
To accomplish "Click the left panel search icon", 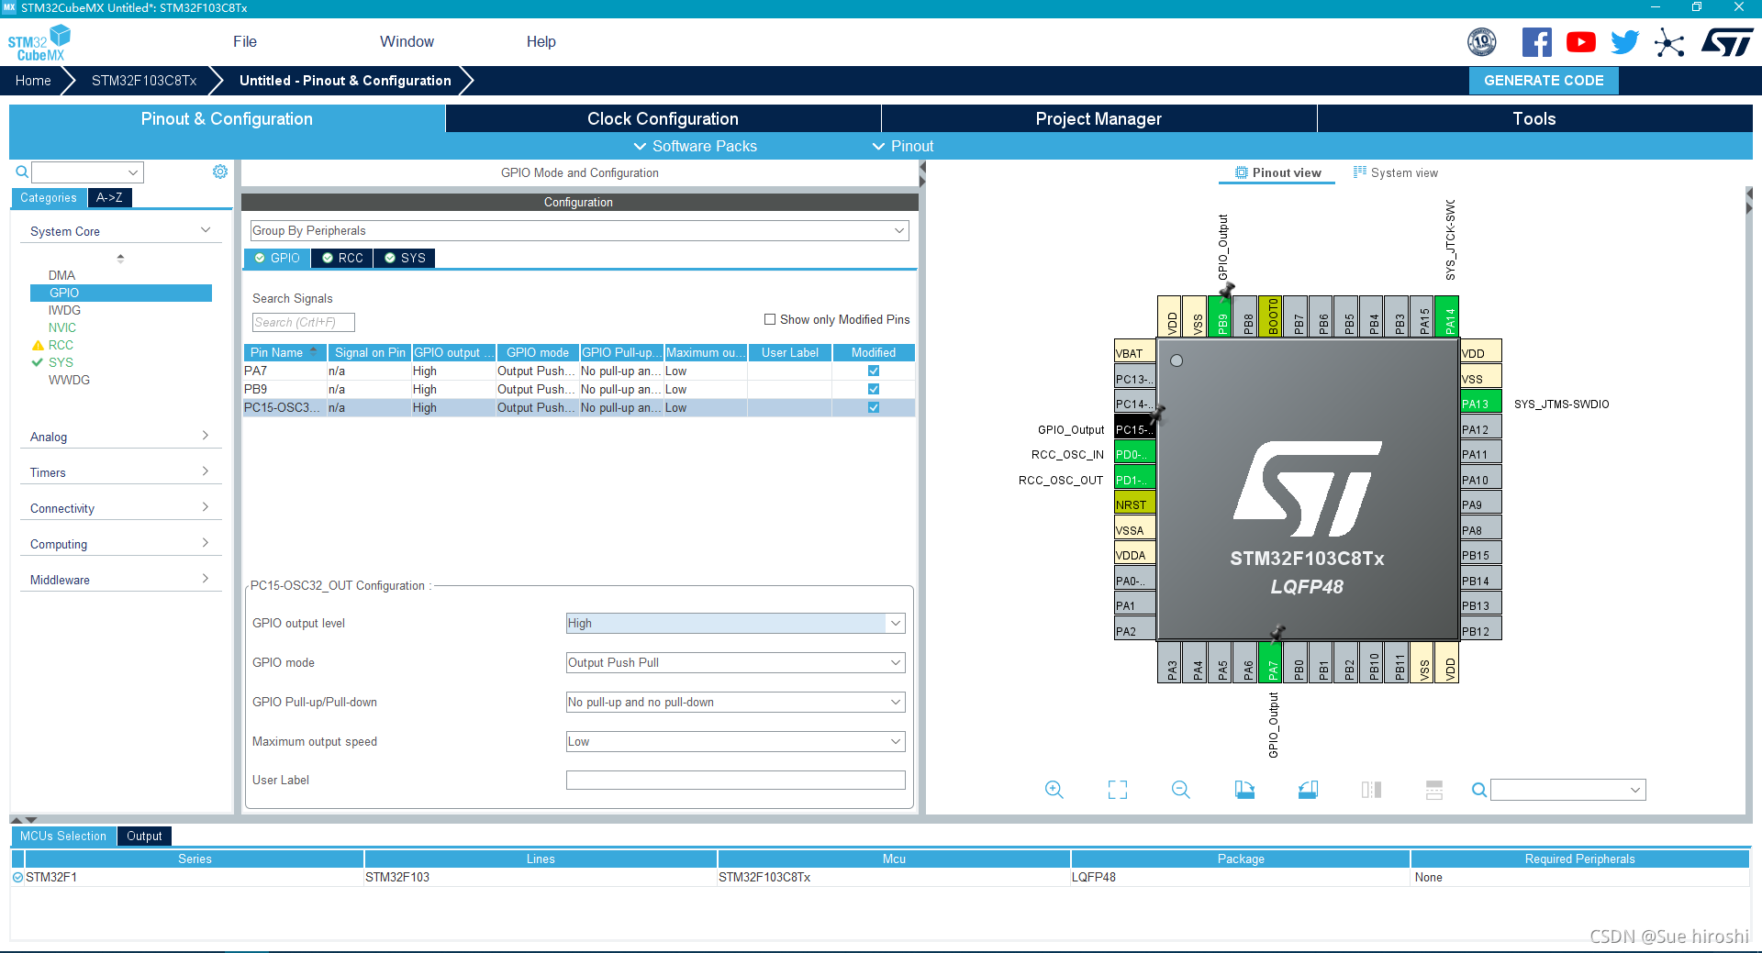I will [22, 172].
